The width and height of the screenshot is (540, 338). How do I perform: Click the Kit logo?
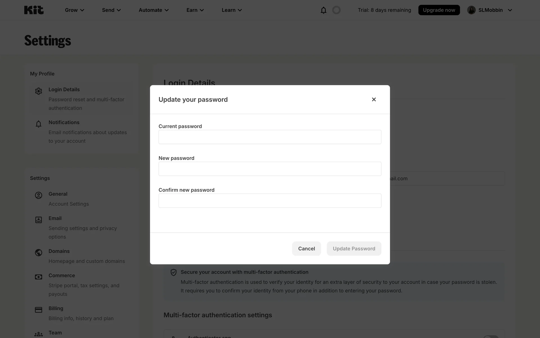(x=34, y=10)
